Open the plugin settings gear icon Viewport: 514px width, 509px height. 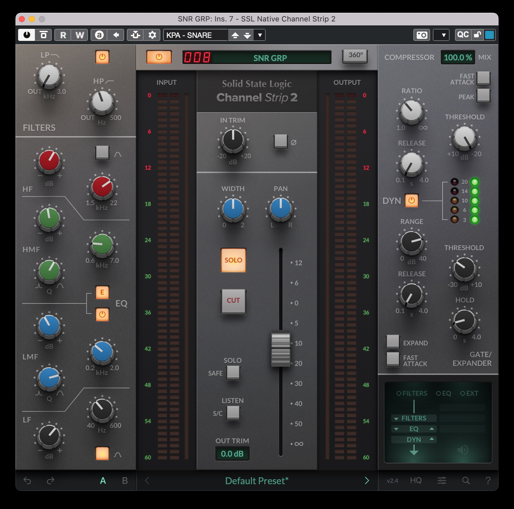coord(152,35)
